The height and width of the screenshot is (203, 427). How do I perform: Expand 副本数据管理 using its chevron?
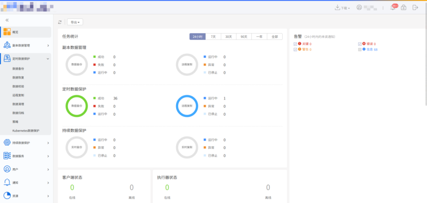pos(48,46)
